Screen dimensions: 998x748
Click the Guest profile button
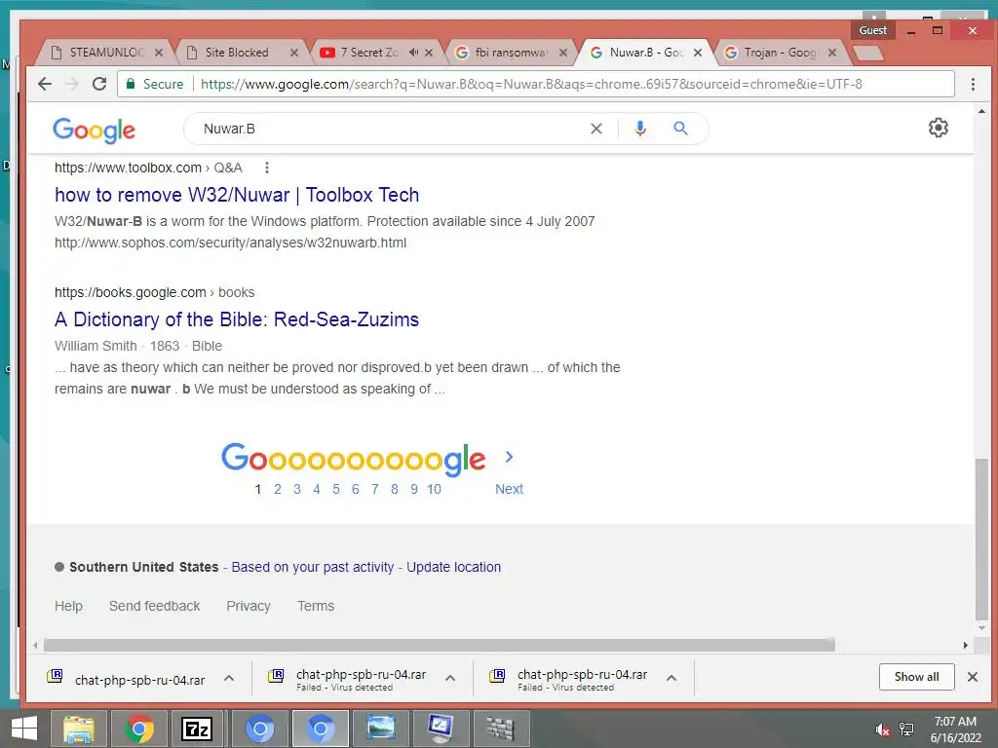pos(872,30)
